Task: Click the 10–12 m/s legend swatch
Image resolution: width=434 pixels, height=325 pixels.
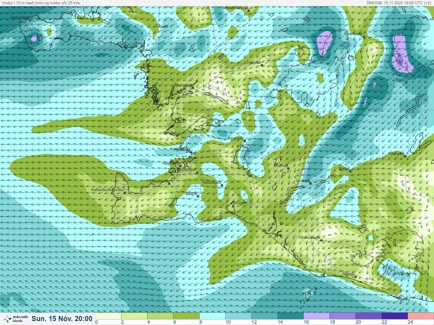Action: point(238,316)
